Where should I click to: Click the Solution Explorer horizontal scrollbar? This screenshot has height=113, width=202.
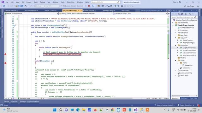[x=181, y=96]
